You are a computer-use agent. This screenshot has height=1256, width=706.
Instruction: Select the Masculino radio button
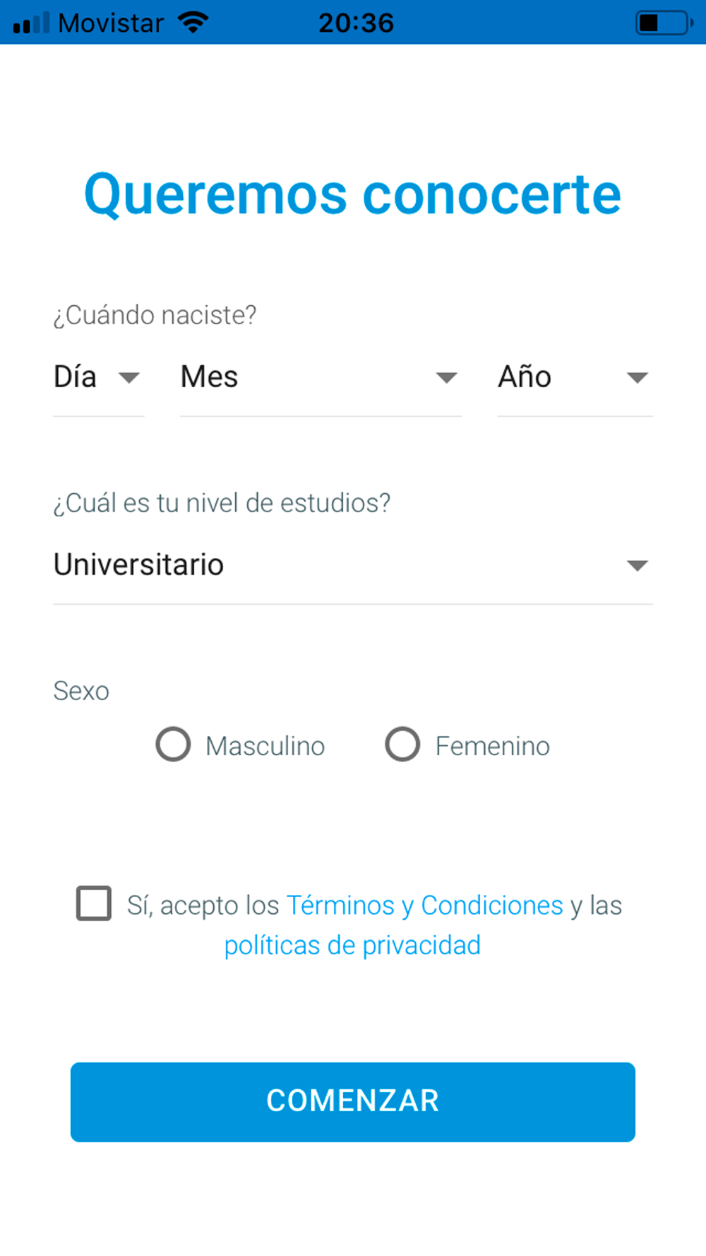click(173, 745)
